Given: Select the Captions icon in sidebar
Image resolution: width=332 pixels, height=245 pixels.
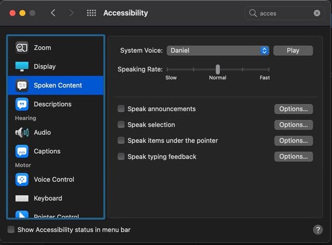Looking at the screenshot, I should tap(22, 151).
